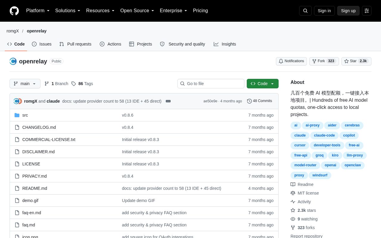
Task: Open the search magnifier button
Action: [x=305, y=11]
